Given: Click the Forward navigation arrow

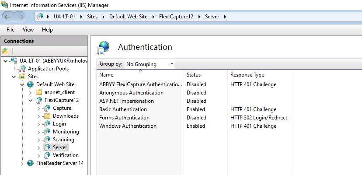Looking at the screenshot, I should (x=21, y=17).
